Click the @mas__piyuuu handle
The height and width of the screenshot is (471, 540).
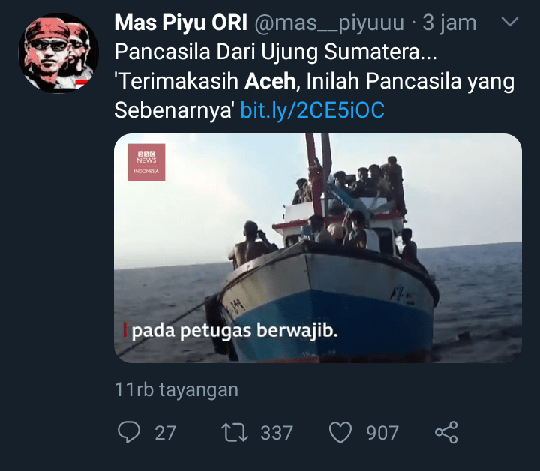(x=329, y=23)
